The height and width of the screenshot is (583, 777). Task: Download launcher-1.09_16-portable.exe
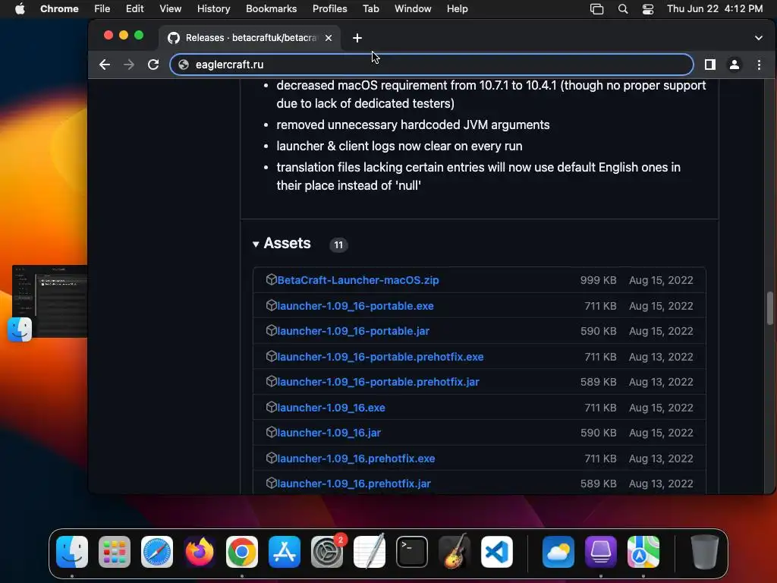click(355, 306)
